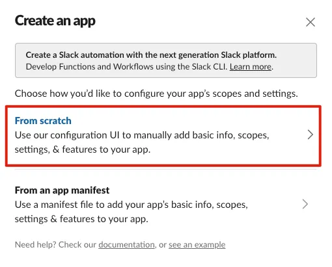
Task: Click the manifest file description text
Action: (x=131, y=212)
